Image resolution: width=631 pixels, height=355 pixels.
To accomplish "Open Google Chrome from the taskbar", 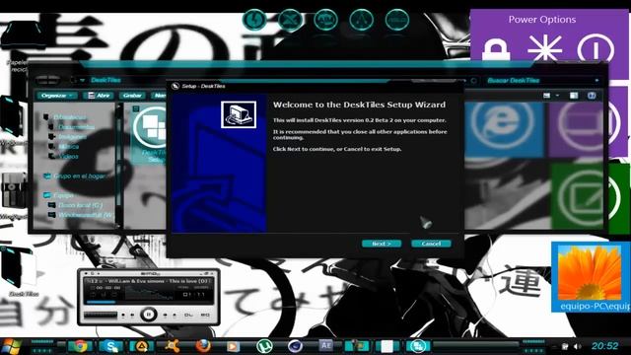I will (80, 346).
